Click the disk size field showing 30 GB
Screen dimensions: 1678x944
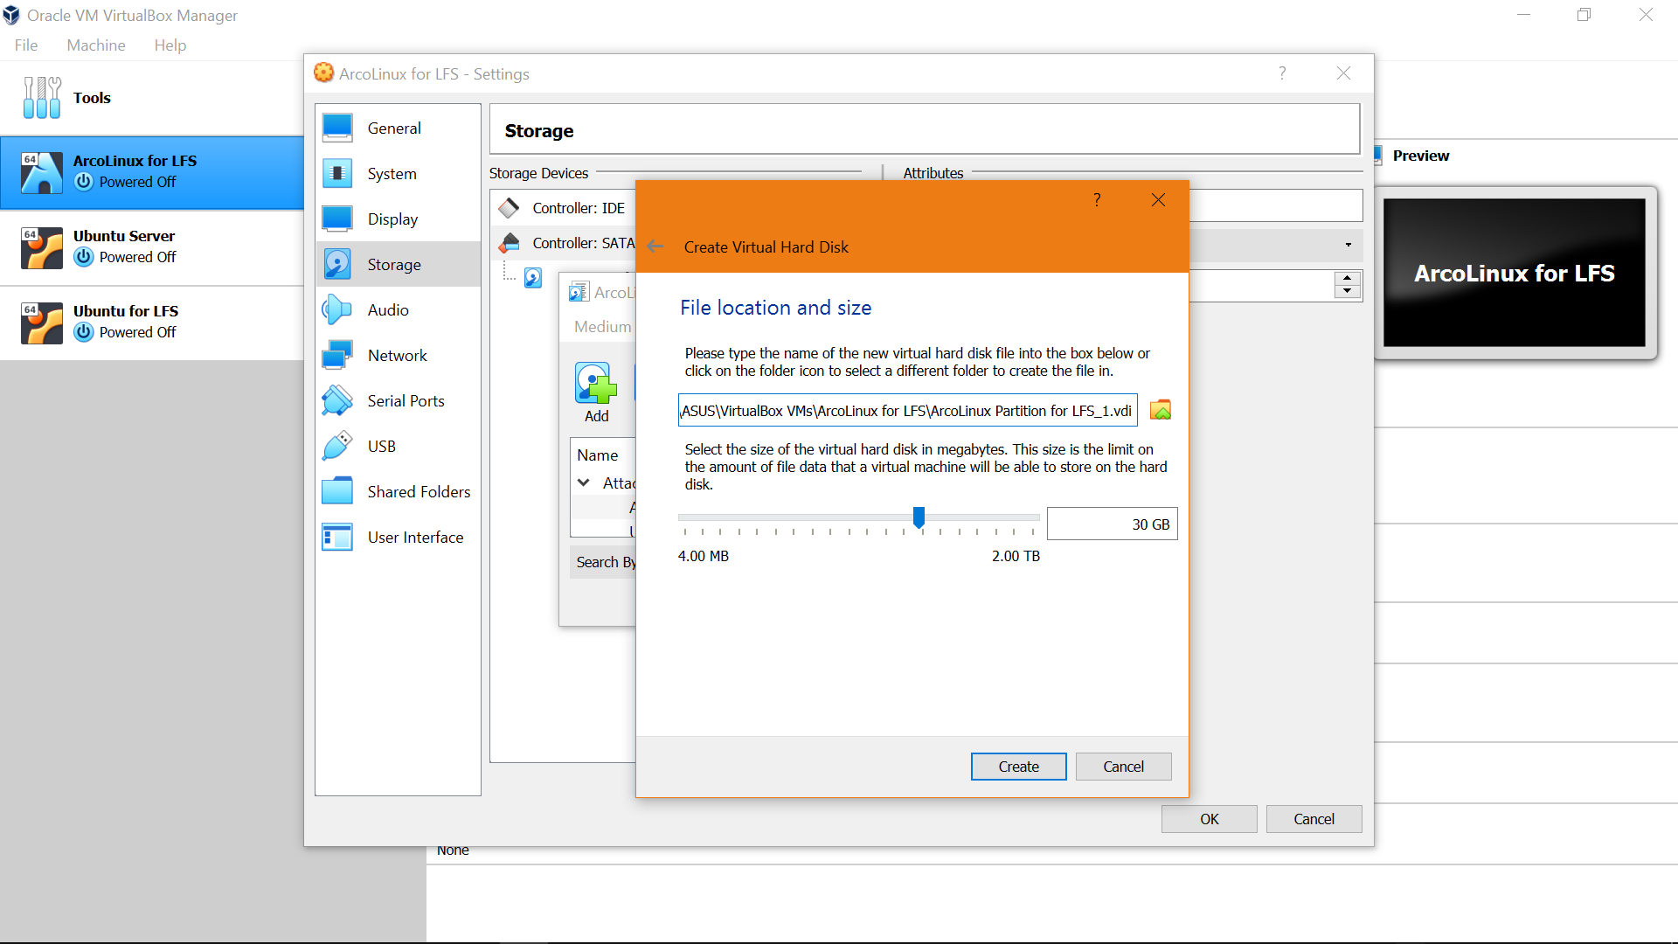point(1112,524)
